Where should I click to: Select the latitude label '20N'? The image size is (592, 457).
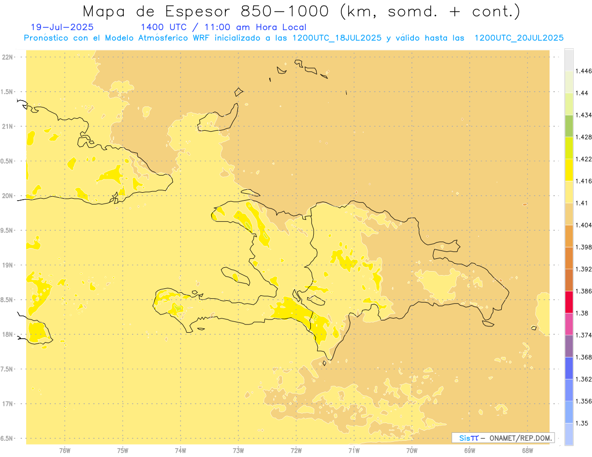point(7,196)
